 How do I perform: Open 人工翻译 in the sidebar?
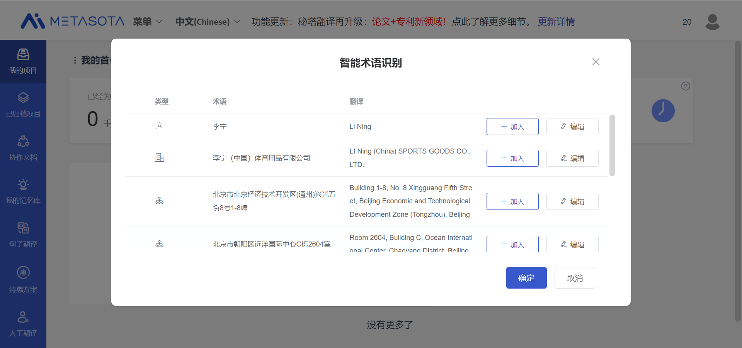pos(23,324)
